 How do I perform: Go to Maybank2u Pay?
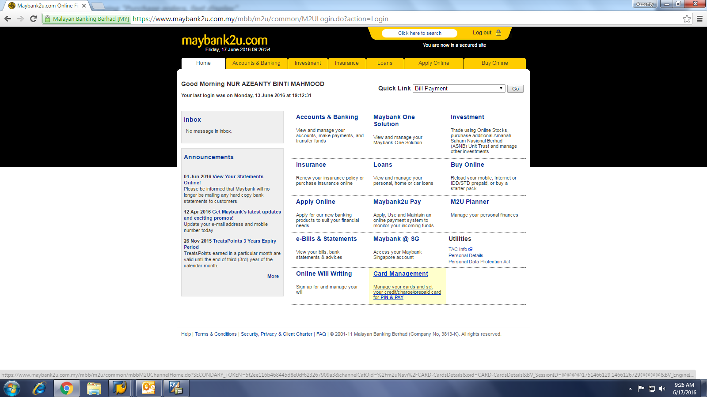(397, 202)
